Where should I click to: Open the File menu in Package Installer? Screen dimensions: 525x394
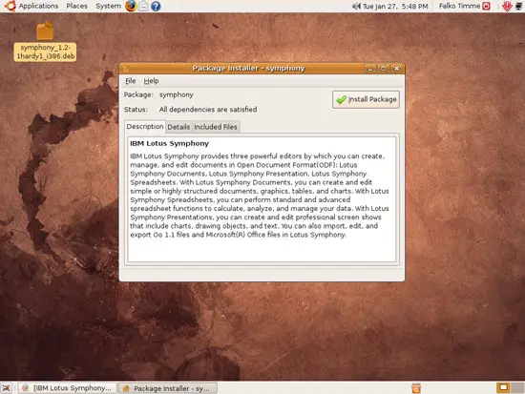(x=130, y=81)
